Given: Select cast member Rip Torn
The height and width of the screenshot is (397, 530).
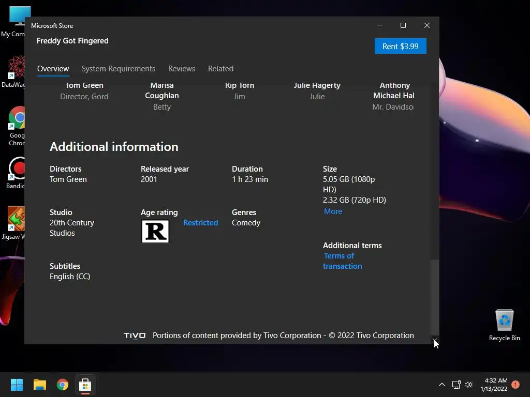Looking at the screenshot, I should click(240, 91).
